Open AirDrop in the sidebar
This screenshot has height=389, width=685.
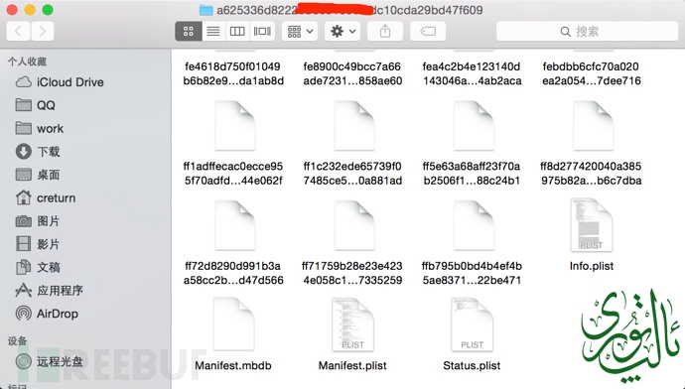(x=47, y=314)
